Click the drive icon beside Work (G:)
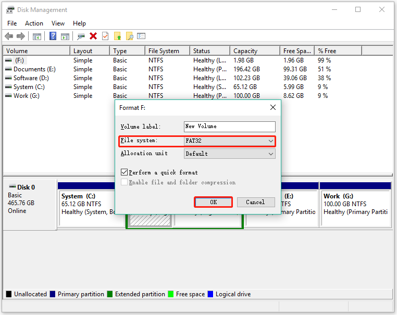 point(8,96)
